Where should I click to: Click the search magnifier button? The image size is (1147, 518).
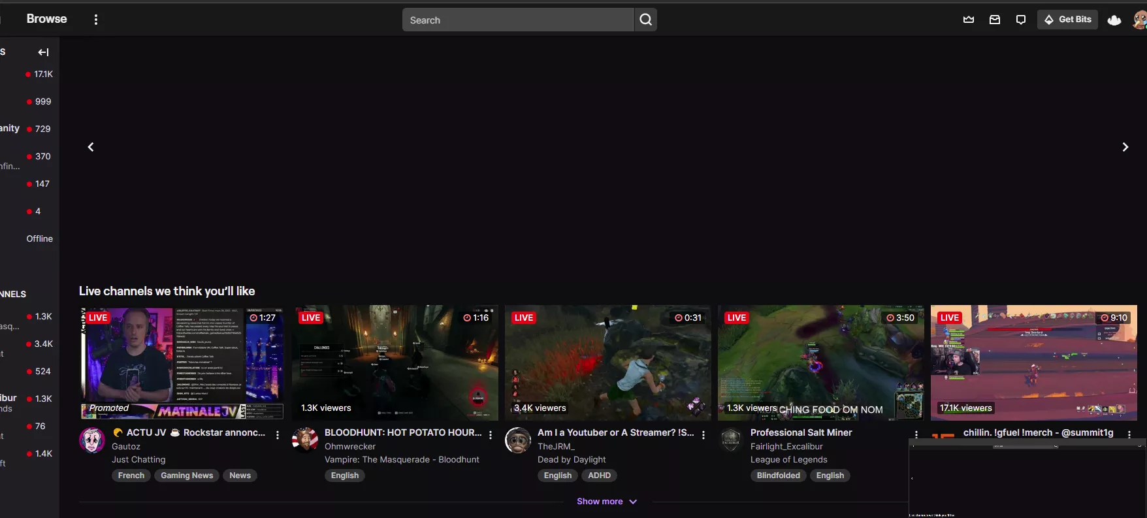pyautogui.click(x=645, y=20)
